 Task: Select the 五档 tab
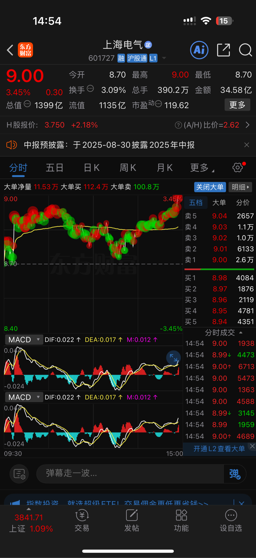click(196, 202)
